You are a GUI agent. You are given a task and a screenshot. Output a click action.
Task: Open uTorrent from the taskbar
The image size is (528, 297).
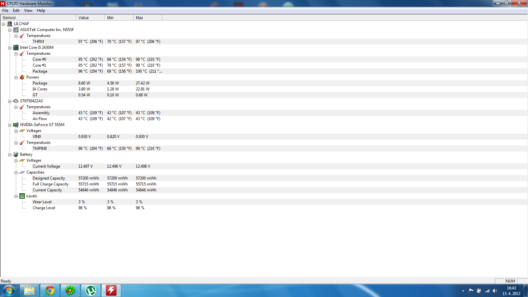[x=91, y=290]
